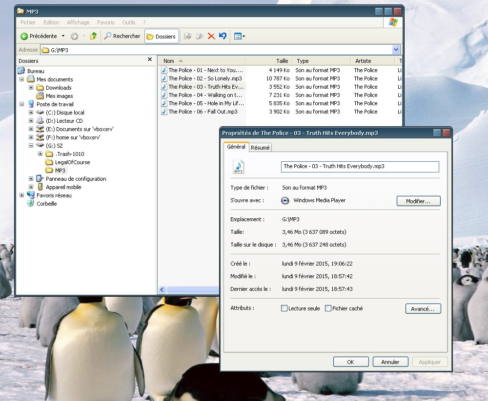
Task: Expand the address bar dropdown
Action: click(396, 49)
